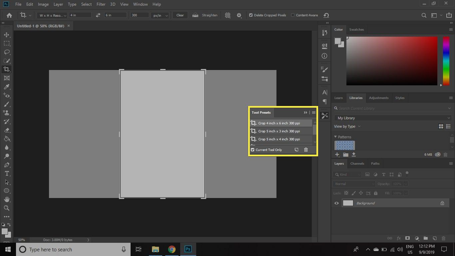Open crop settings gear menu

[x=239, y=15]
